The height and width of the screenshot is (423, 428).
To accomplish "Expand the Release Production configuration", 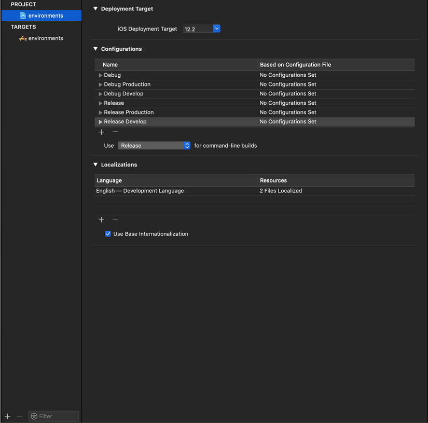I will pyautogui.click(x=100, y=112).
